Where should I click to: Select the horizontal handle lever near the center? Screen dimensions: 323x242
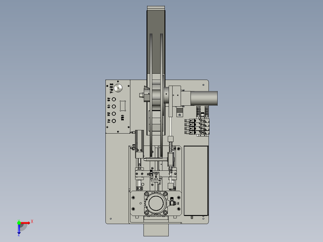click(x=156, y=159)
